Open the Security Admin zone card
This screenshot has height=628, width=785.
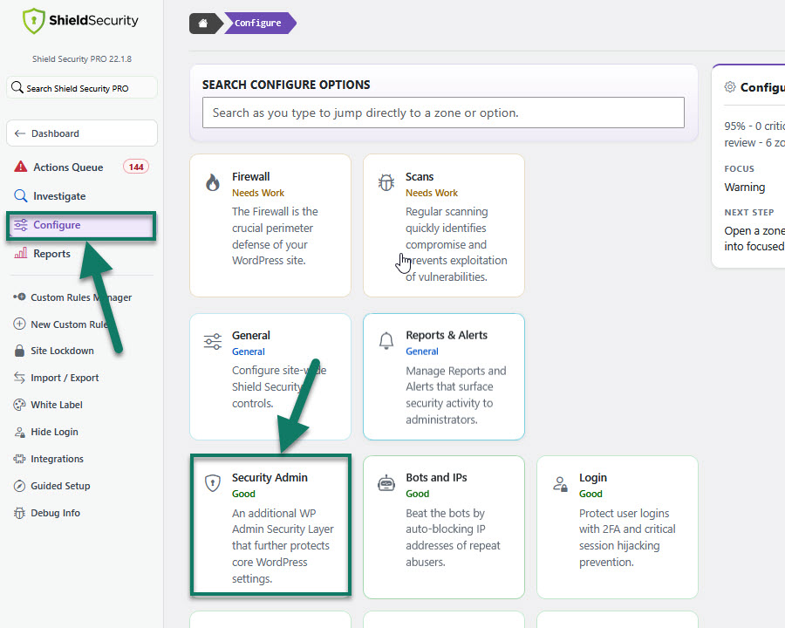click(x=270, y=525)
